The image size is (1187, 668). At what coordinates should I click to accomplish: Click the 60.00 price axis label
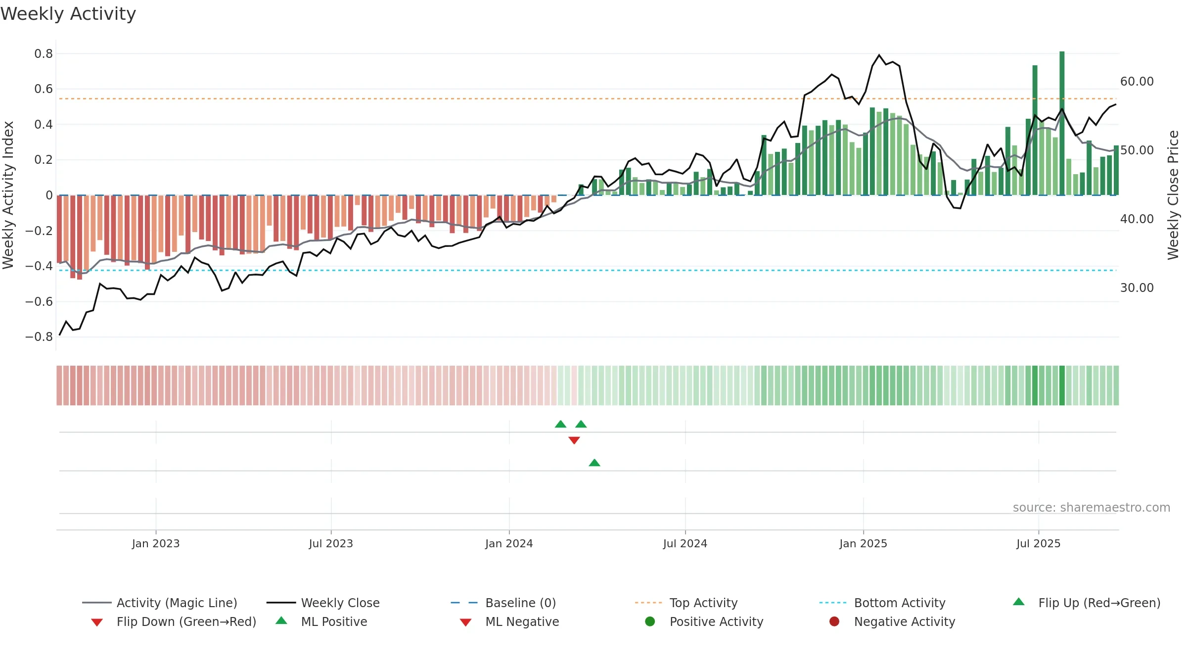point(1137,81)
